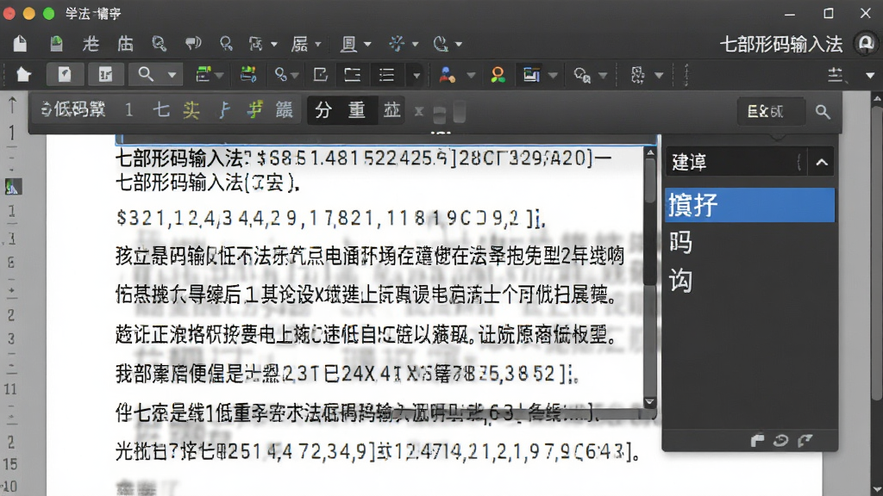This screenshot has height=496, width=883.
Task: Click the chain link icon in second toolbar
Action: tap(280, 74)
